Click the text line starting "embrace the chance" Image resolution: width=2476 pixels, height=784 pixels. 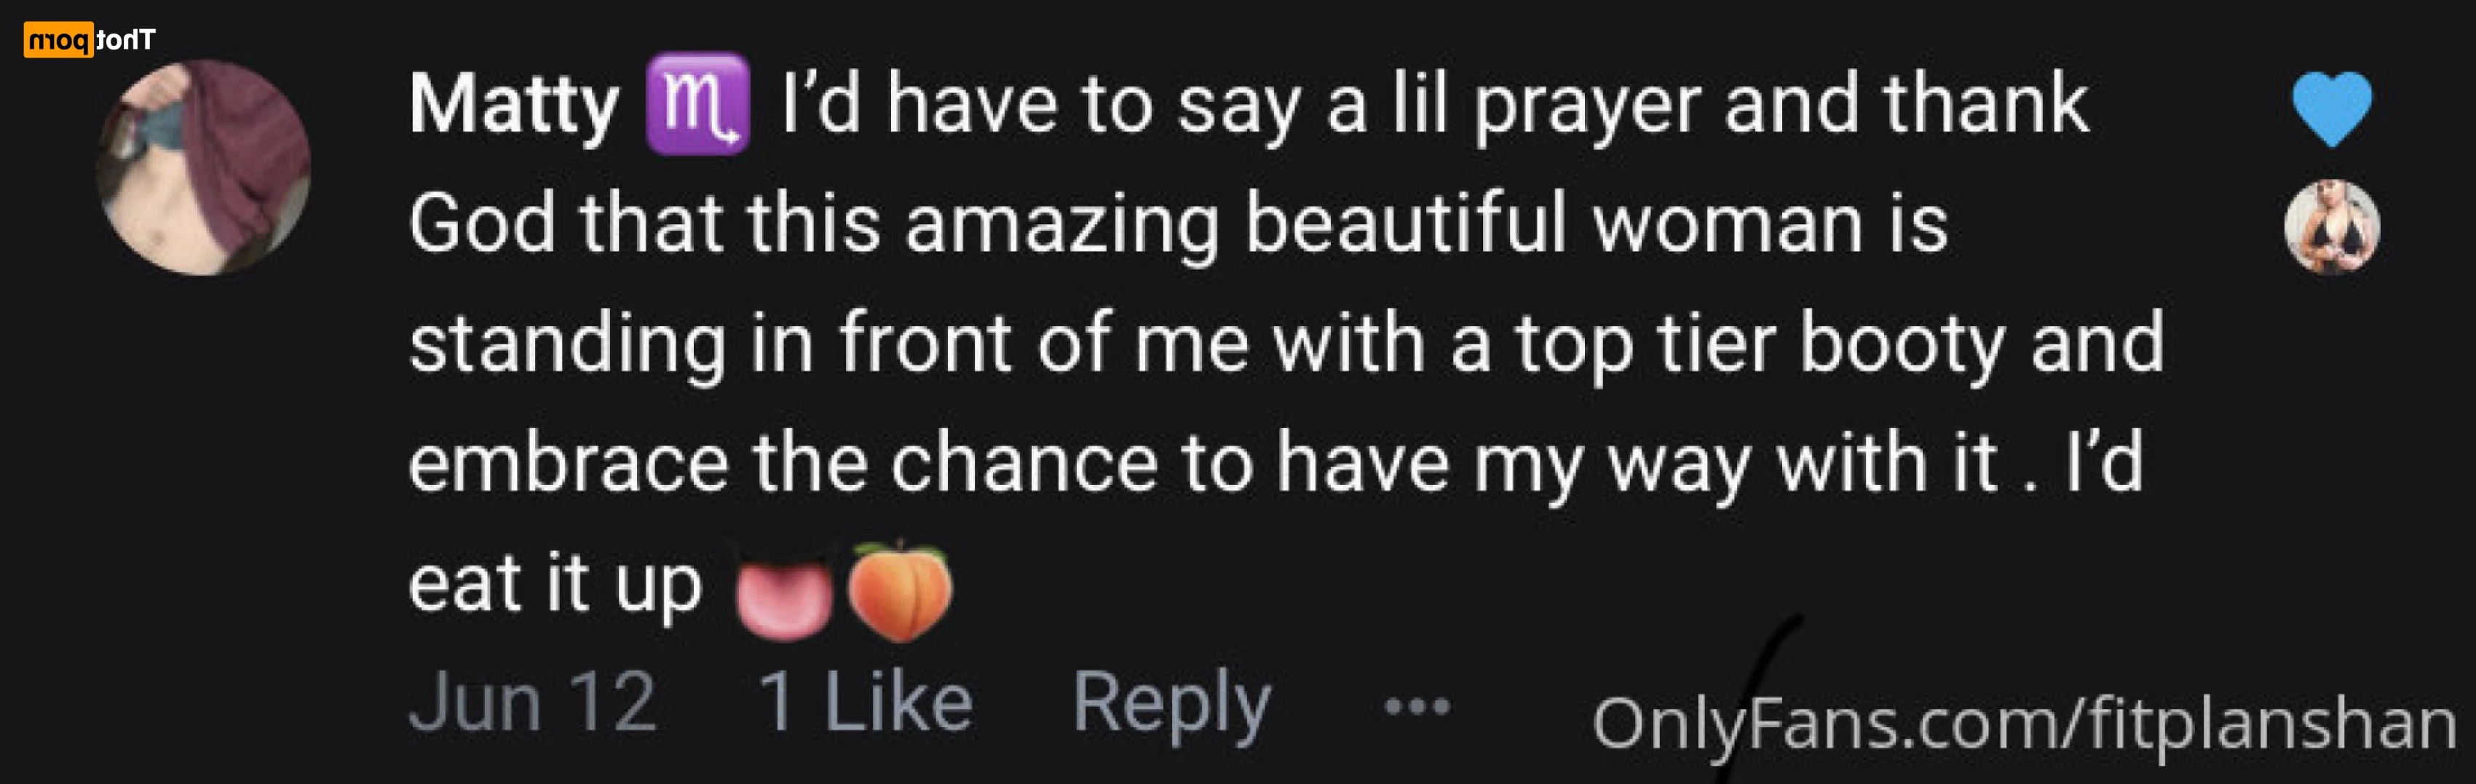pyautogui.click(x=1275, y=464)
